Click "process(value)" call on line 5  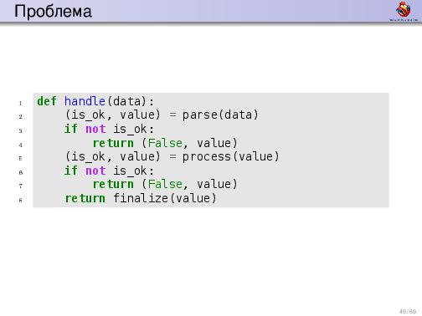pyautogui.click(x=230, y=156)
